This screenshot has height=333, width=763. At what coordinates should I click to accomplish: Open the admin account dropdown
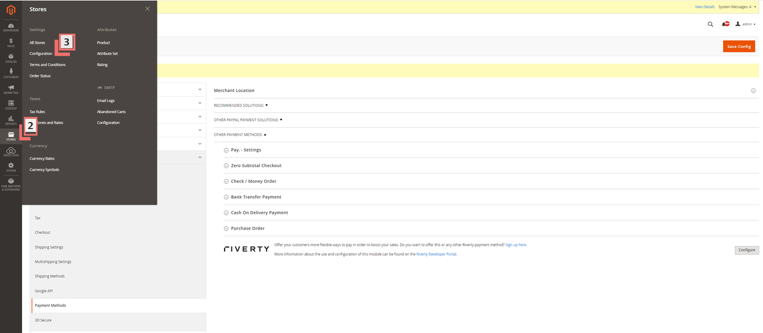point(746,24)
